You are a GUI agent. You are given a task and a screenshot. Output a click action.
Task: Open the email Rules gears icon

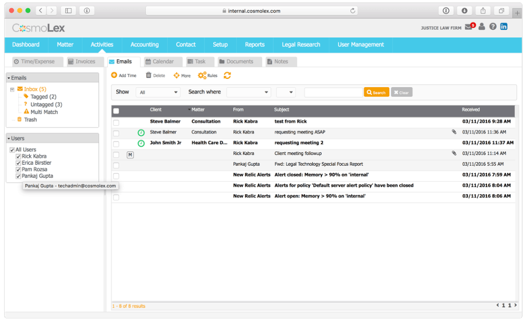coord(202,75)
